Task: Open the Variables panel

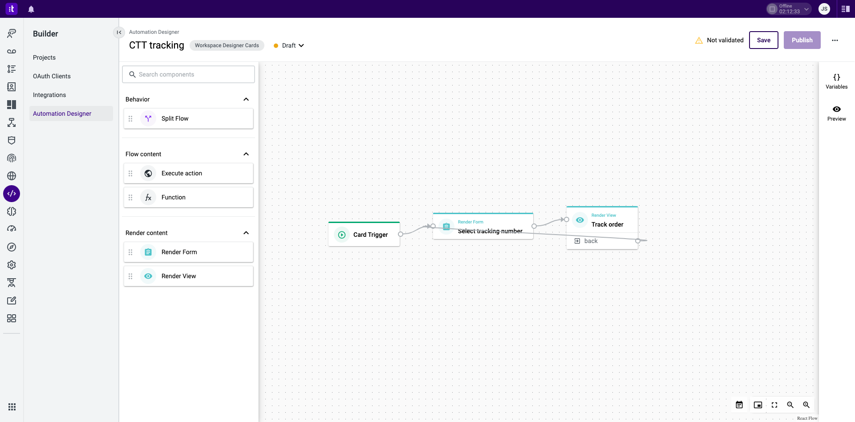Action: coord(837,81)
